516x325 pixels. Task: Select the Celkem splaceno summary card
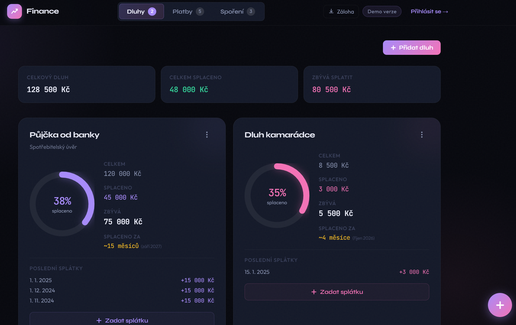click(229, 84)
